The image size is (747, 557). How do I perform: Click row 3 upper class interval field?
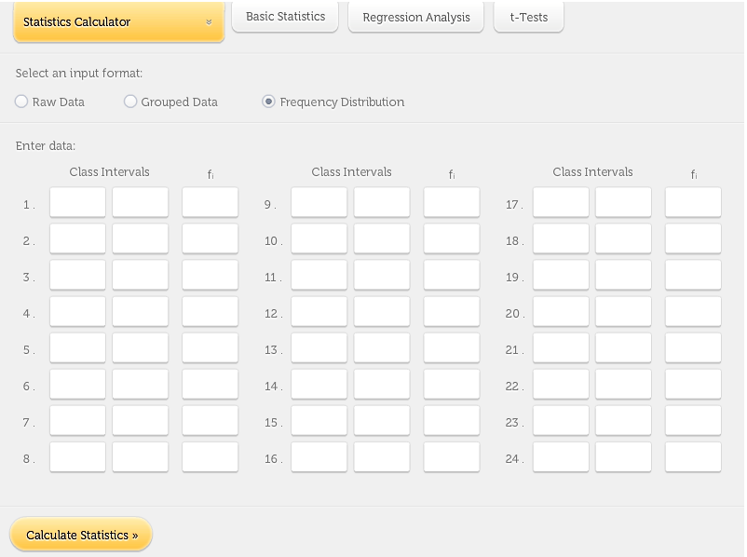[x=141, y=276]
